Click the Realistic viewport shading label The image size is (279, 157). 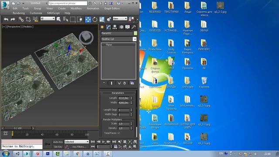(28, 27)
